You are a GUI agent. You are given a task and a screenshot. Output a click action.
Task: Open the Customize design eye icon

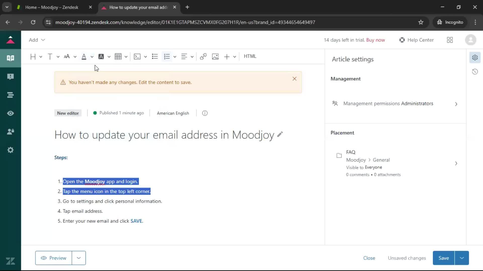[x=11, y=113]
